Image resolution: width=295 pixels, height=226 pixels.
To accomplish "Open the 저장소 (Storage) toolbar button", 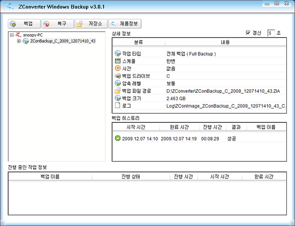I will [91, 24].
